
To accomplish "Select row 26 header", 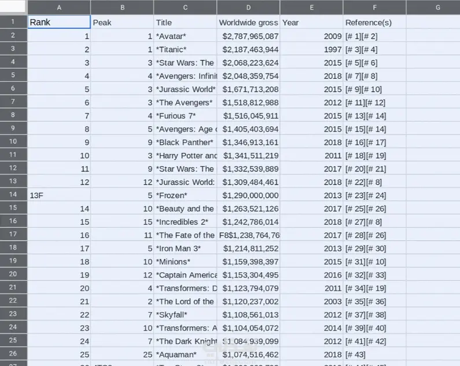I will (13, 353).
